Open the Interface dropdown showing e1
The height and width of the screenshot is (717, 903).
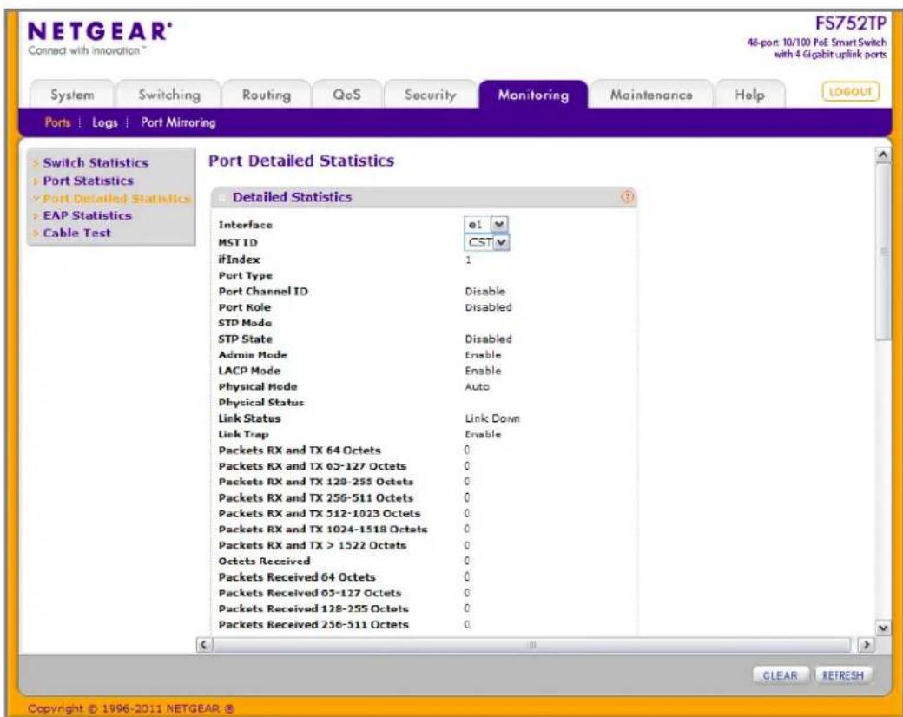486,225
